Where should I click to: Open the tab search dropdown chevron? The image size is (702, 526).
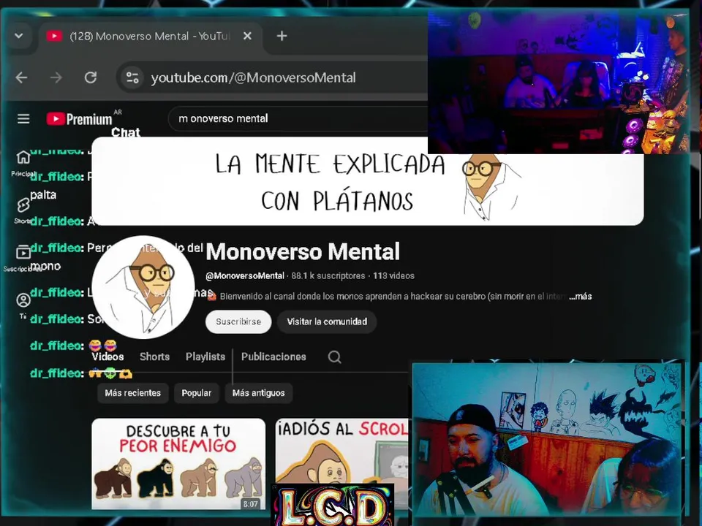tap(19, 36)
